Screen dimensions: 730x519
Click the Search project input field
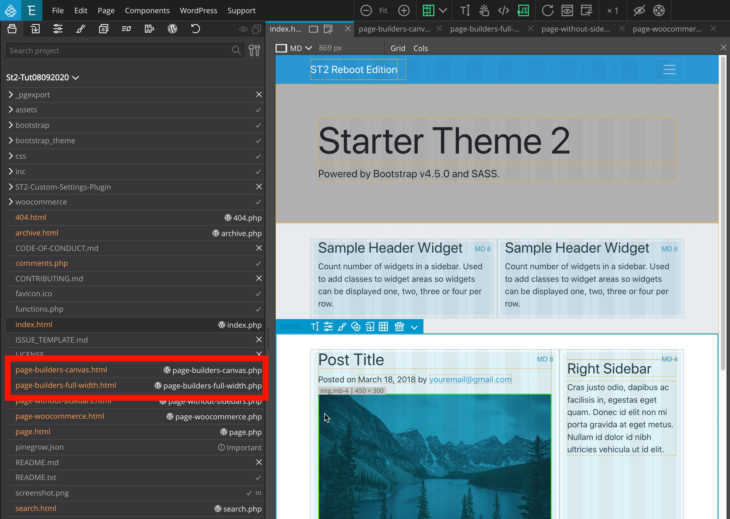click(125, 50)
